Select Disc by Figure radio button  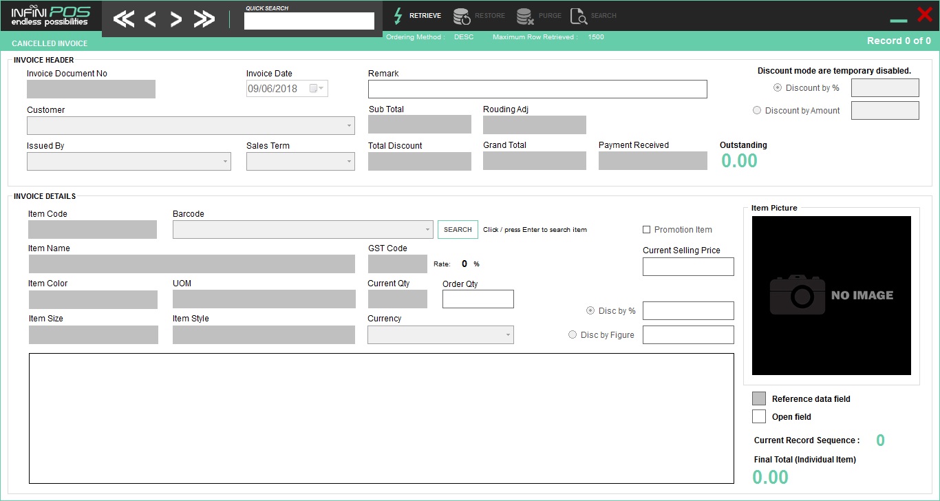(573, 334)
